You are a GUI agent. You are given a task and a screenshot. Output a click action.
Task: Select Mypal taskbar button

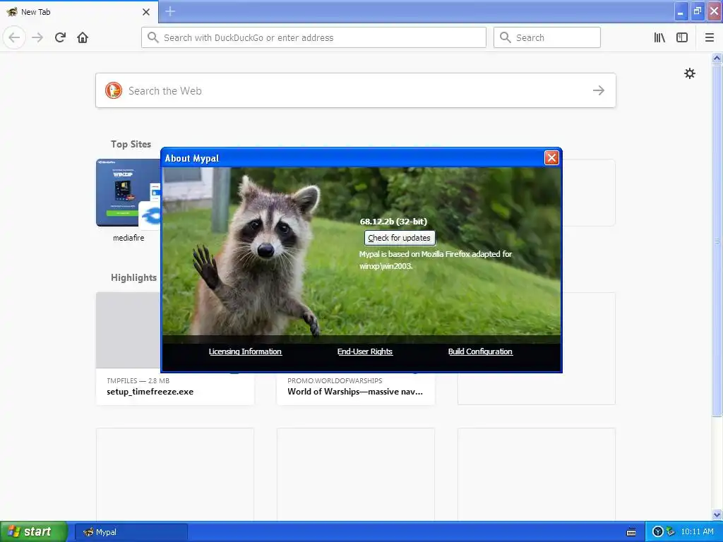click(x=131, y=532)
